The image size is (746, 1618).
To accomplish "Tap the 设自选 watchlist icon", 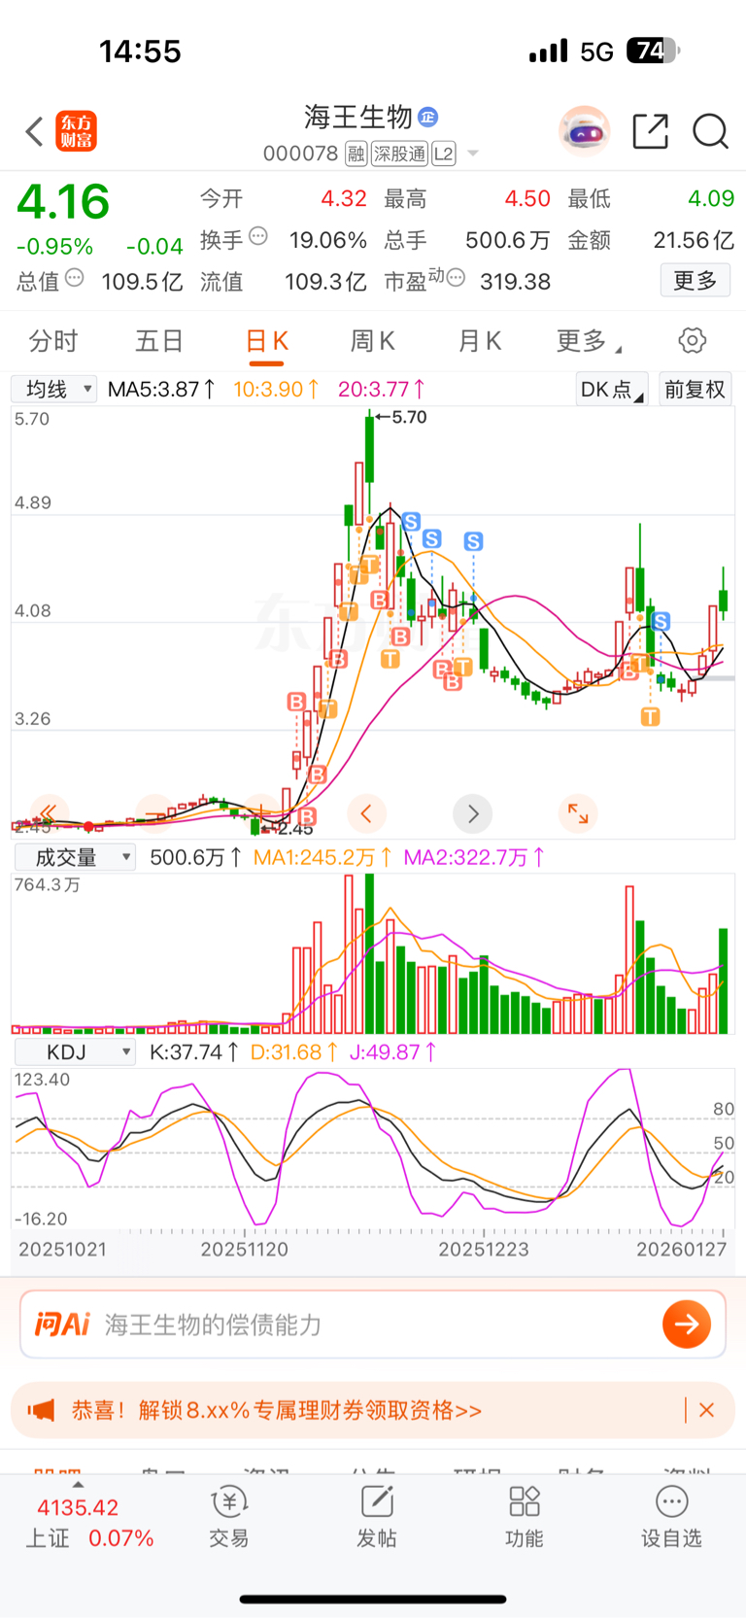I will 671,1517.
